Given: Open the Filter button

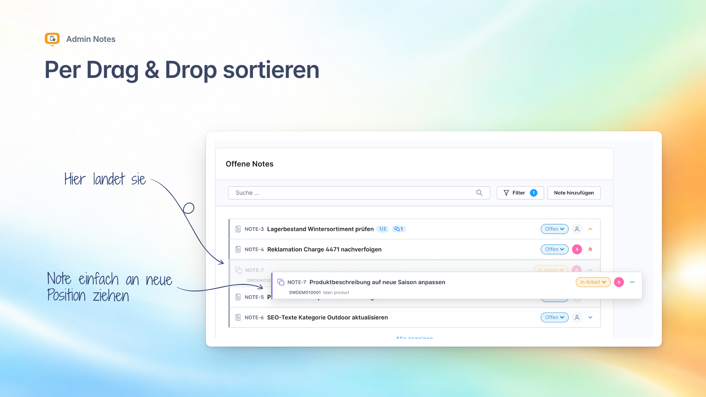Looking at the screenshot, I should click(x=520, y=193).
